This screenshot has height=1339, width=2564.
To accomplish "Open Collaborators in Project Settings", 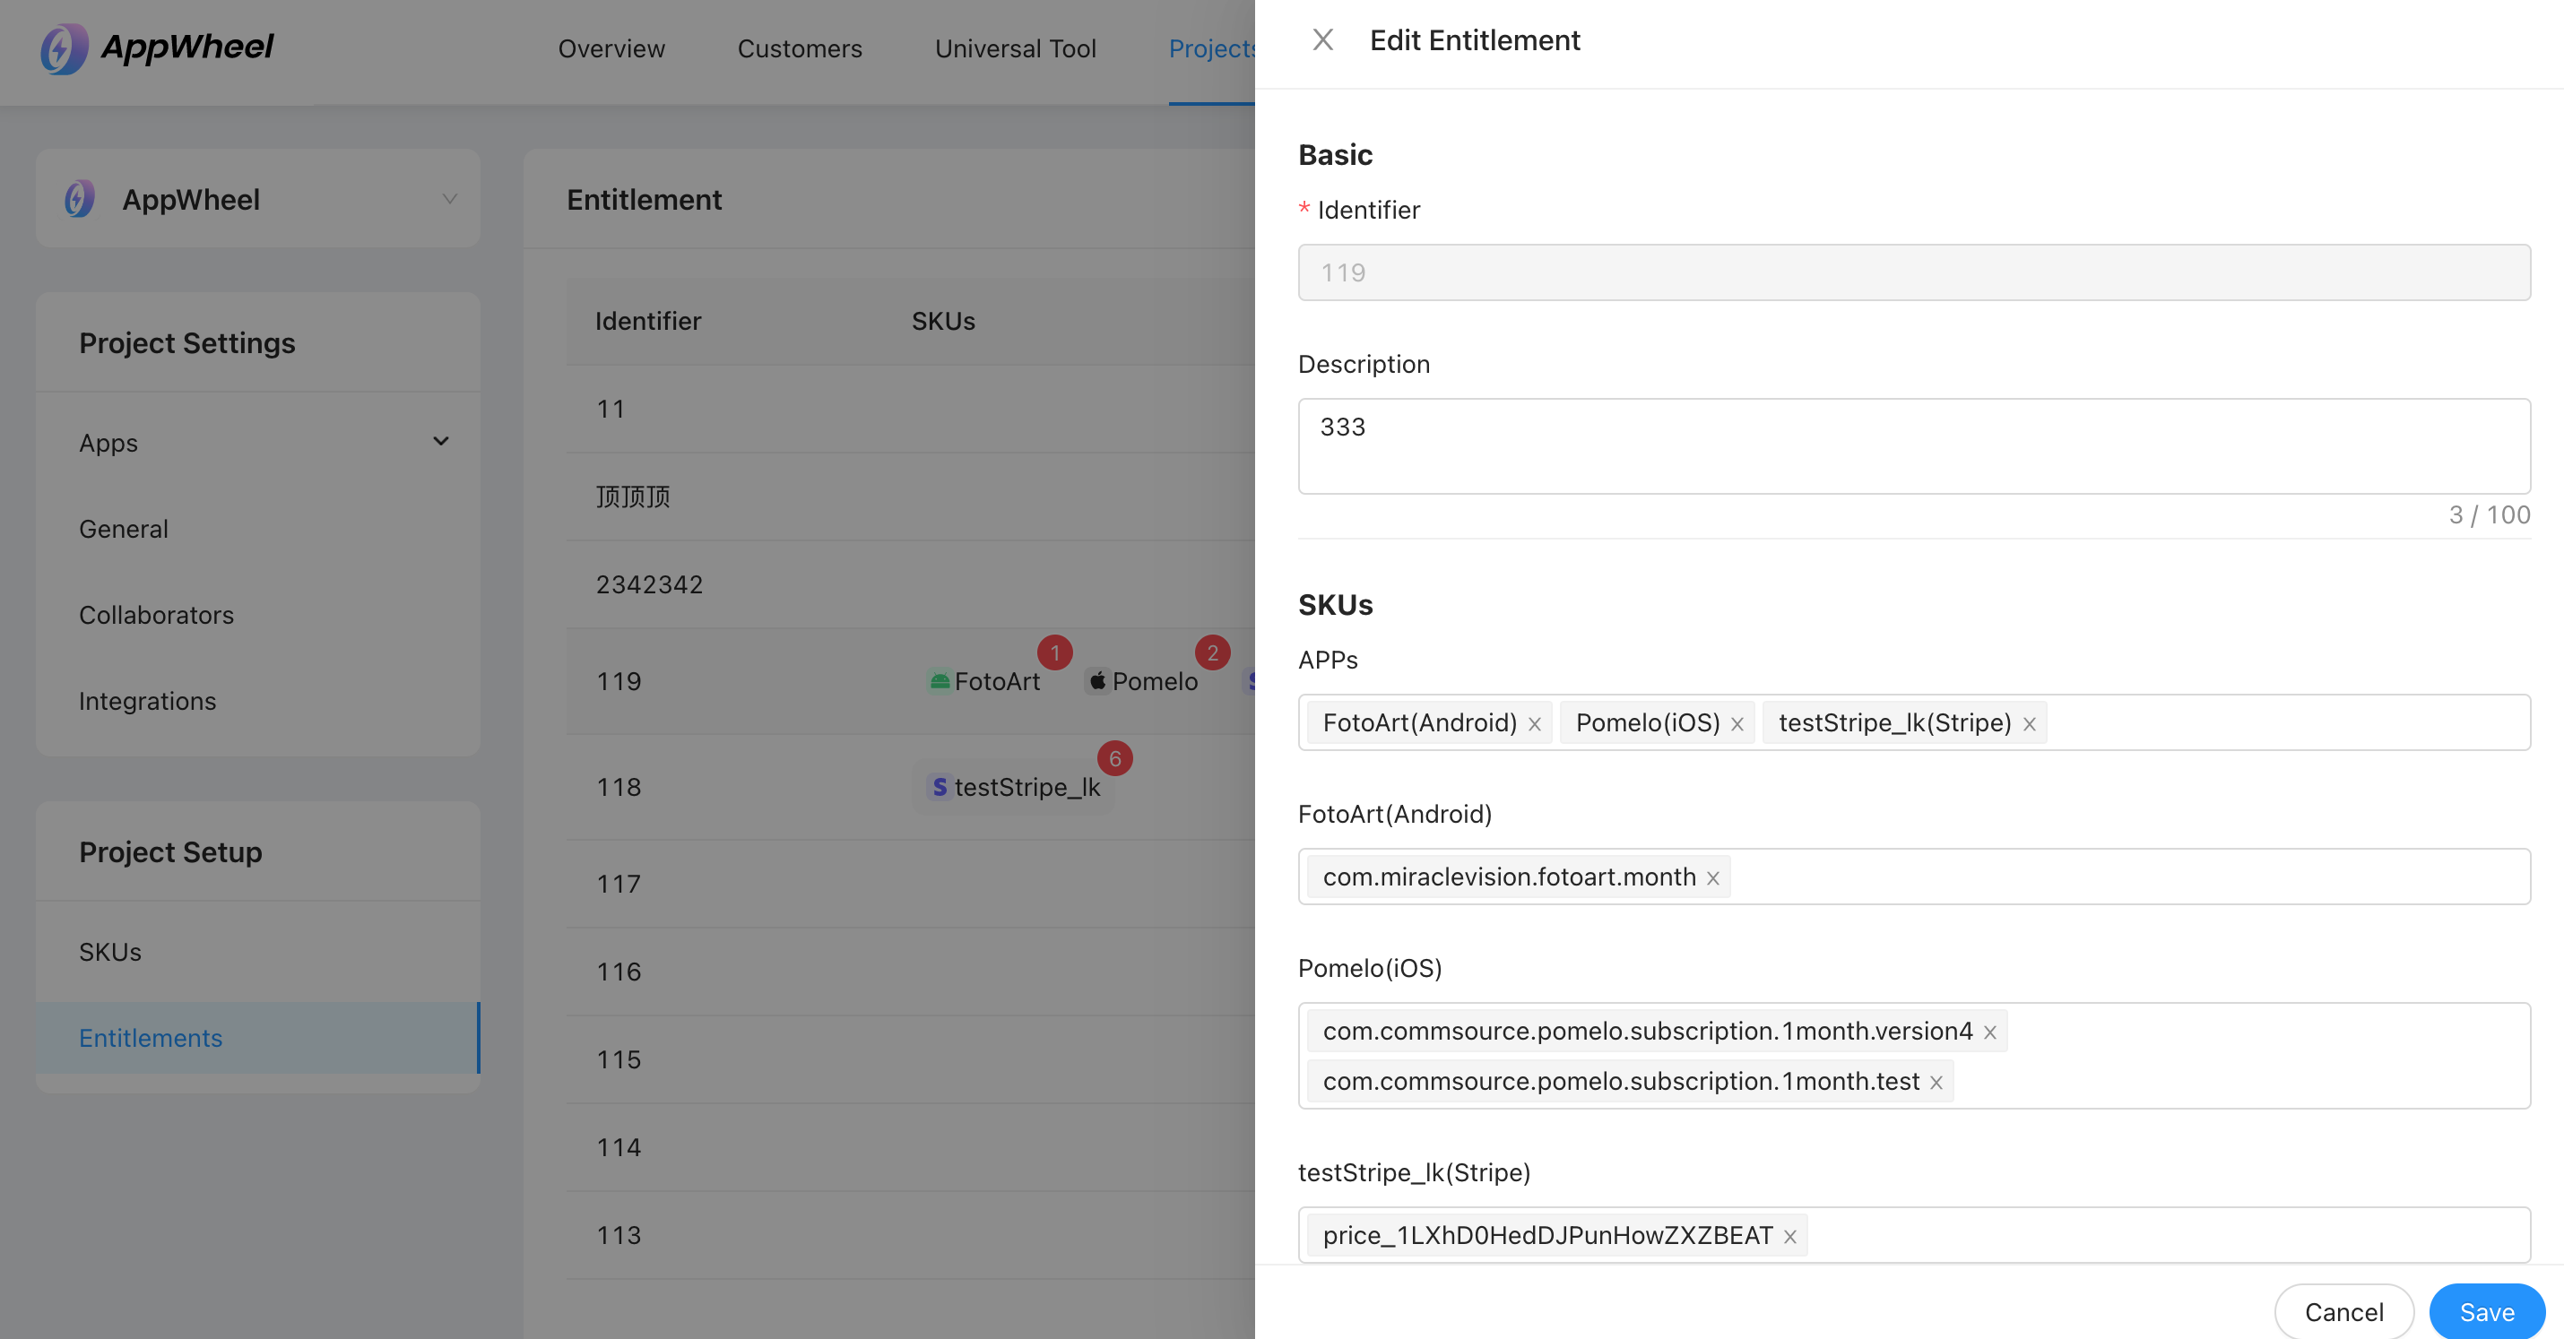I will [x=156, y=615].
